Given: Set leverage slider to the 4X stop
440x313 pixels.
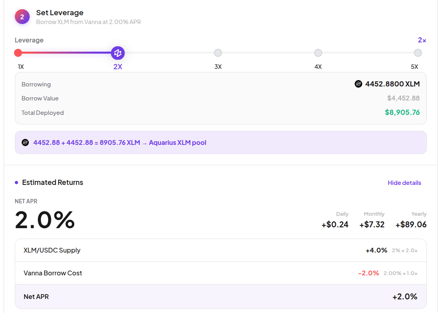Looking at the screenshot, I should (318, 53).
